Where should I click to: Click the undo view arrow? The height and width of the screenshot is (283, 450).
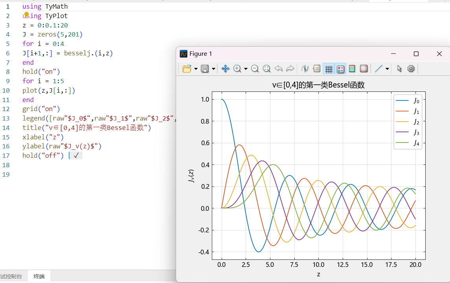coord(278,69)
